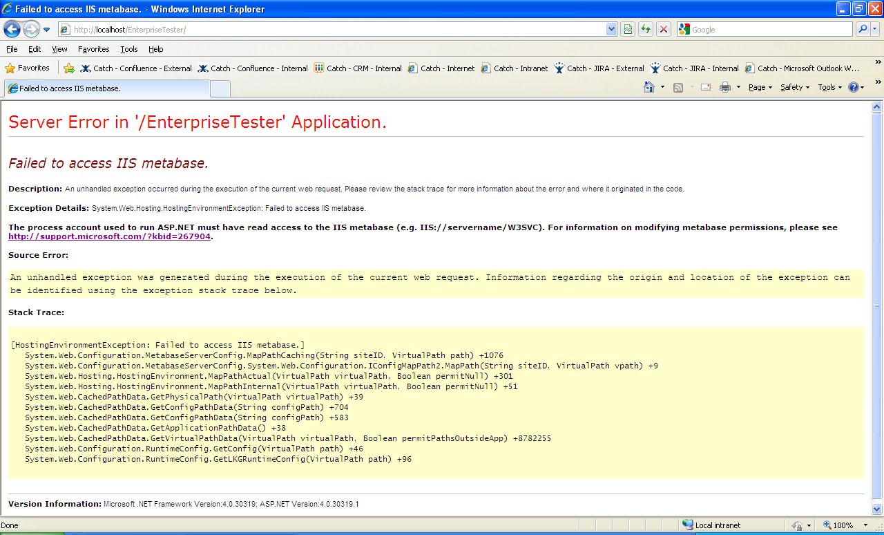The width and height of the screenshot is (884, 535).
Task: Open Catch - JIRA - External bookmark
Action: (599, 68)
